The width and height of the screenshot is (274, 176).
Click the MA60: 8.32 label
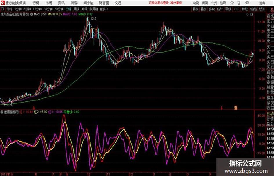[86, 14]
